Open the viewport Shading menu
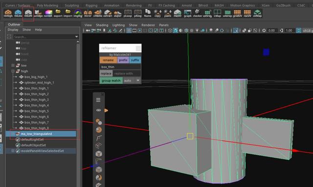313x187 pixels. 102,25
